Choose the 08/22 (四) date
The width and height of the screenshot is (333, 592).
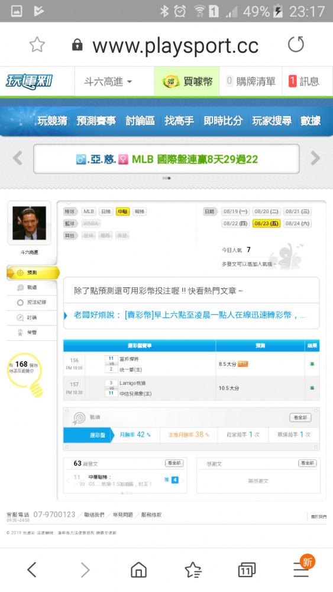(x=235, y=224)
